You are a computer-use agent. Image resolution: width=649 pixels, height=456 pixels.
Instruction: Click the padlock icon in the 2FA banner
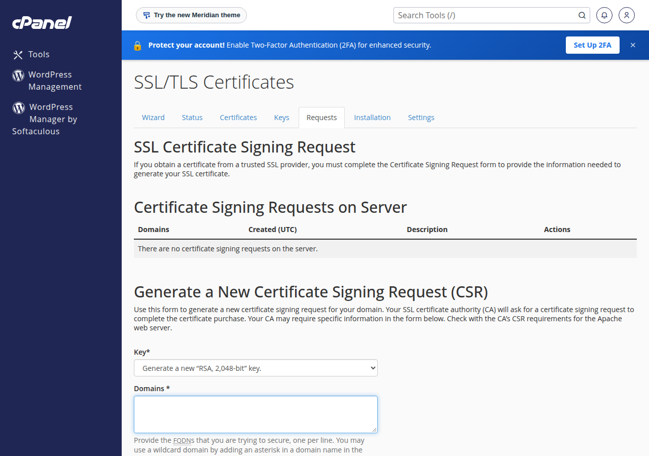click(x=137, y=45)
